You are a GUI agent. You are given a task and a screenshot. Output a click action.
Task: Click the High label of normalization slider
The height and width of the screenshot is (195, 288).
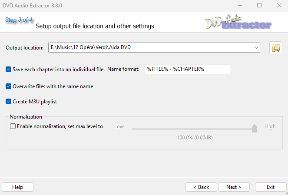tap(270, 126)
